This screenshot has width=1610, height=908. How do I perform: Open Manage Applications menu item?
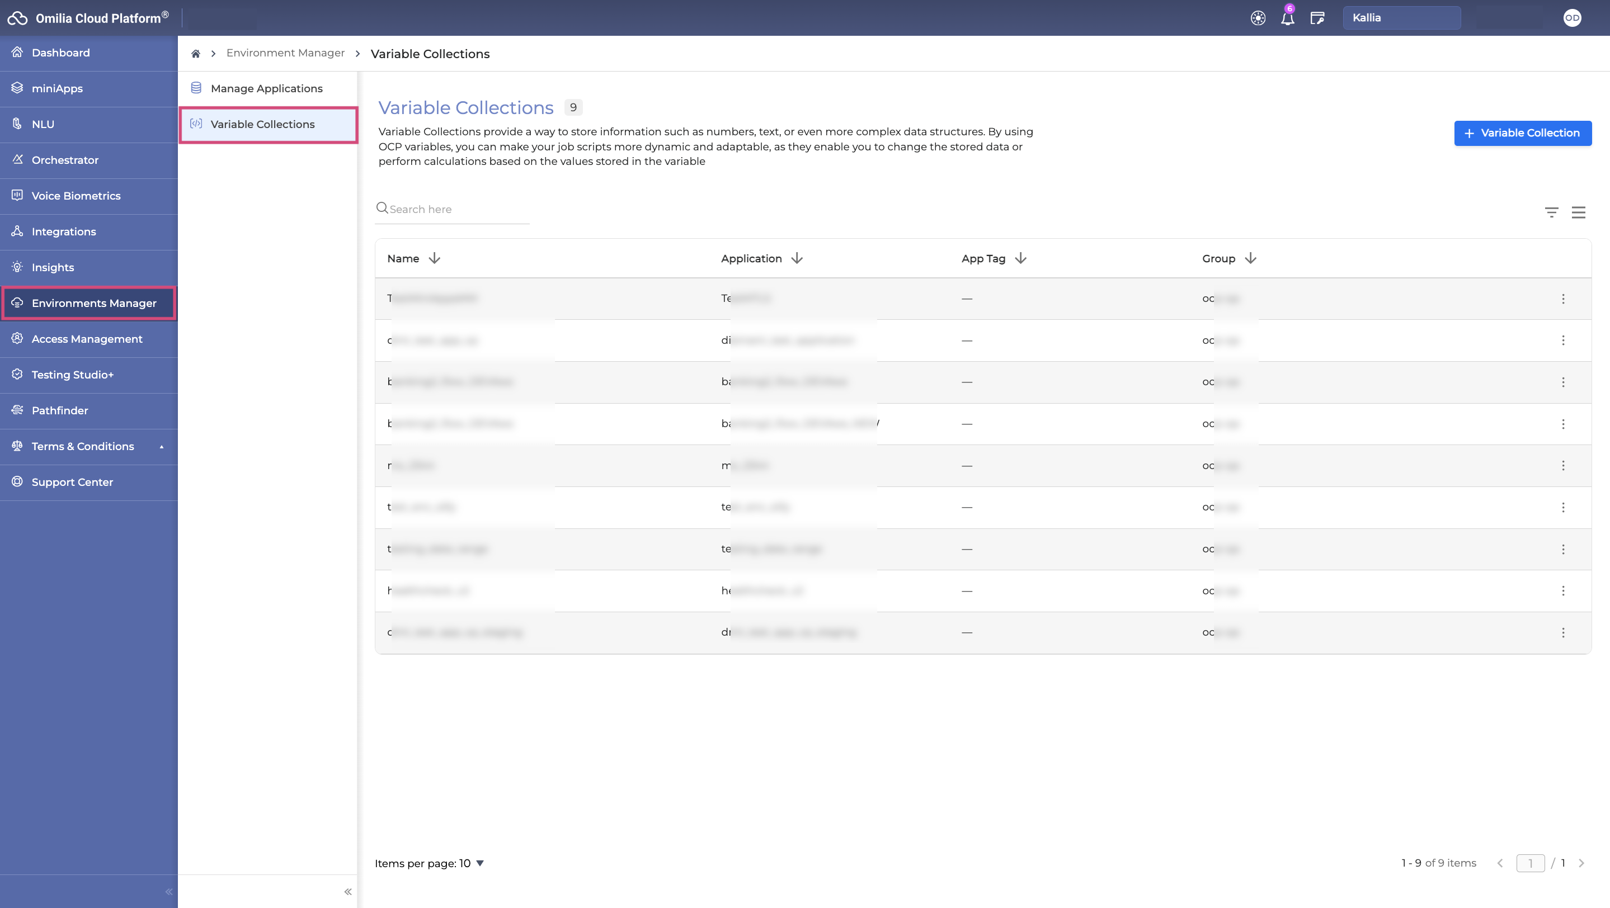pos(266,89)
